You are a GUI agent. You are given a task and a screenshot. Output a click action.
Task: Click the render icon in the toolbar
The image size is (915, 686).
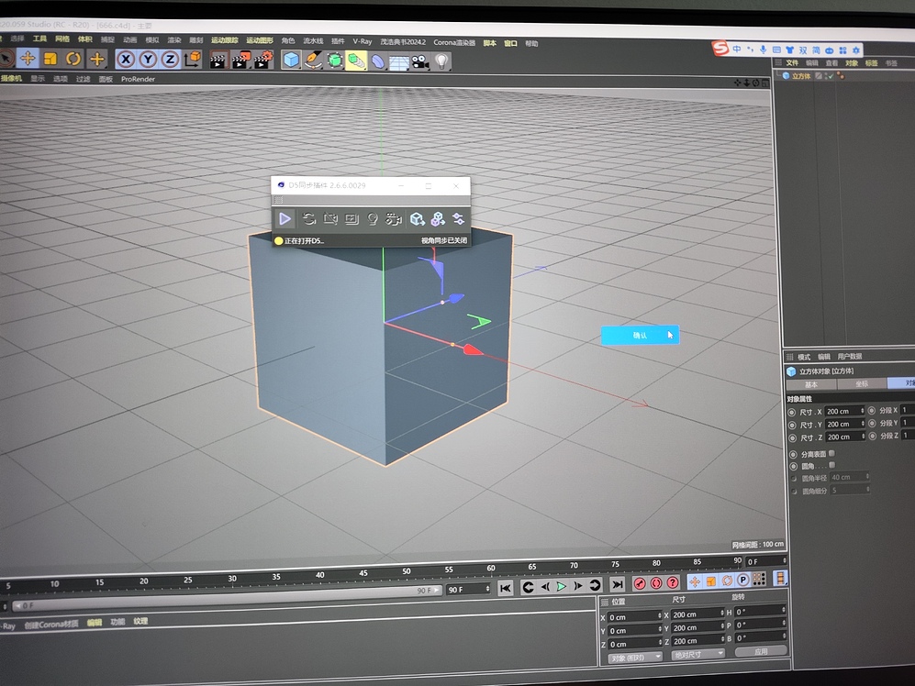[x=216, y=61]
